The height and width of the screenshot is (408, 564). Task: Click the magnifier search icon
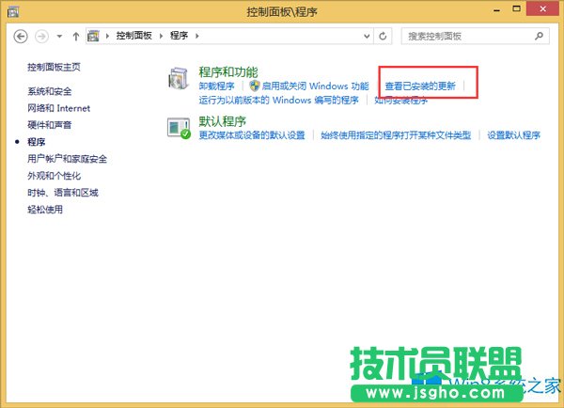pyautogui.click(x=539, y=36)
